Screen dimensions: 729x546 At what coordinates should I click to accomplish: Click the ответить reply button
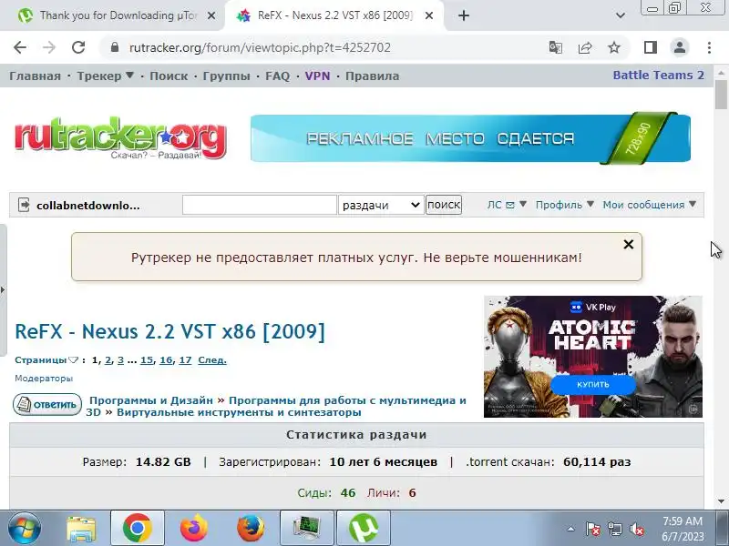pos(47,404)
